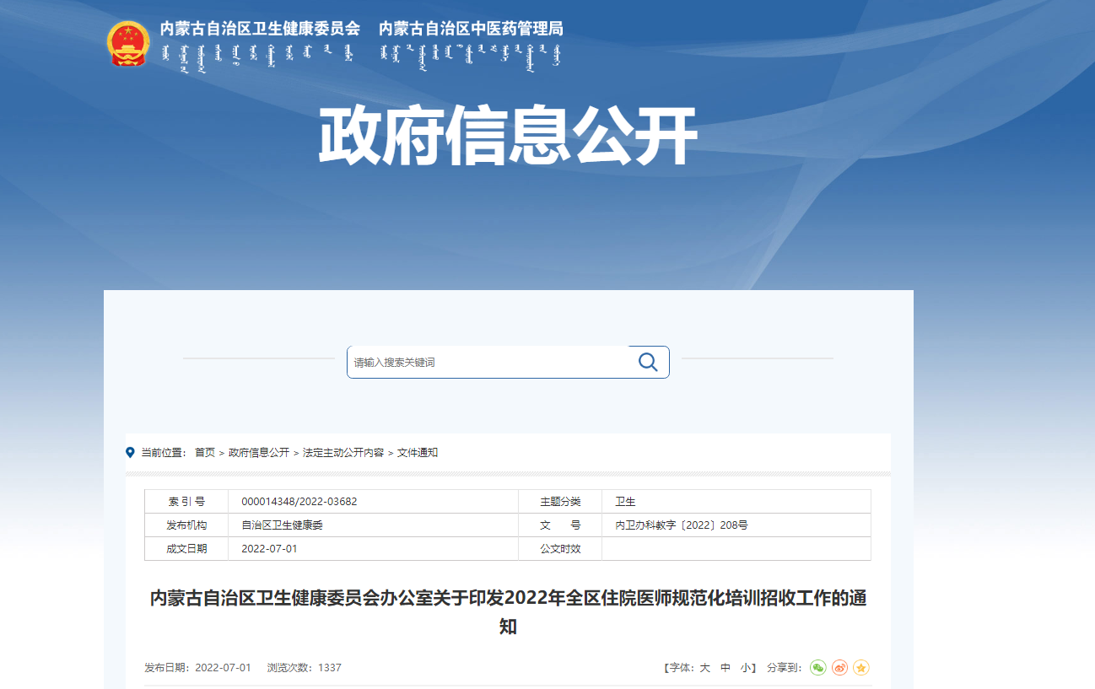Click document number 内卫办科教字〔2022〕208号
This screenshot has height=689, width=1095.
click(x=682, y=525)
